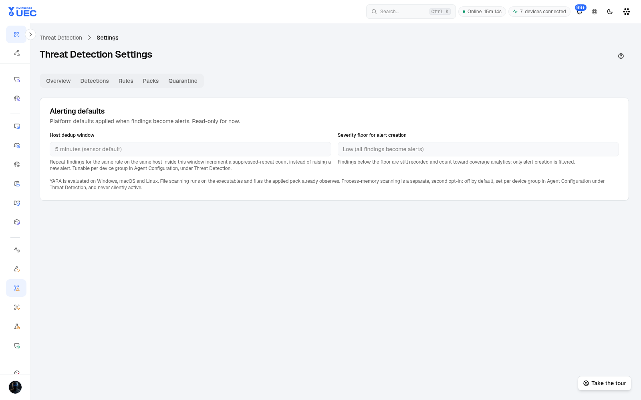The image size is (641, 400).
Task: Open the triangle with bell alerts sidebar icon
Action: pos(16,269)
